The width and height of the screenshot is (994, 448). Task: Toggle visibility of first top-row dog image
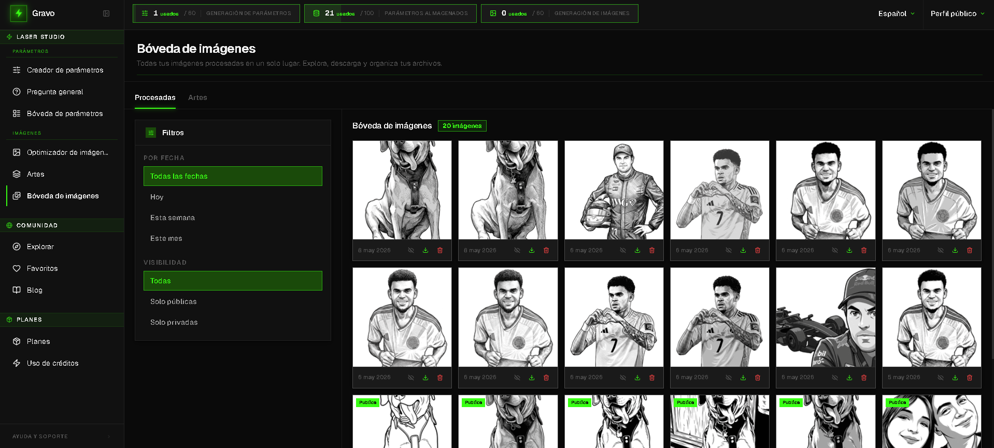[x=411, y=250]
